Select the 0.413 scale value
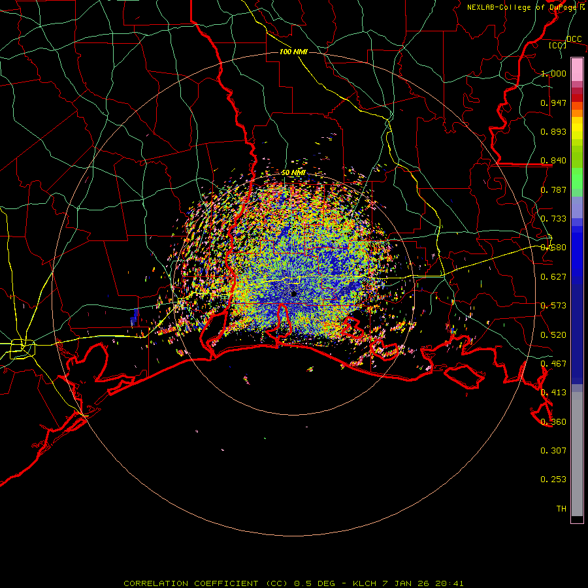This screenshot has height=588, width=588. pos(553,393)
